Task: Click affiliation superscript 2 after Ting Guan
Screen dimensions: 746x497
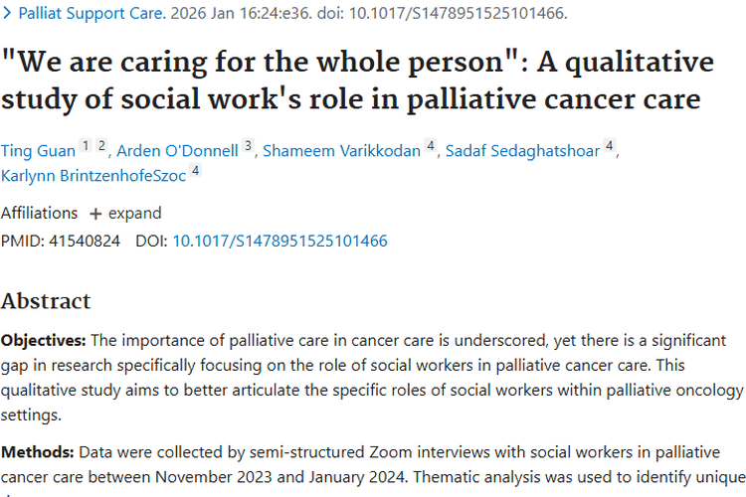Action: click(x=101, y=147)
